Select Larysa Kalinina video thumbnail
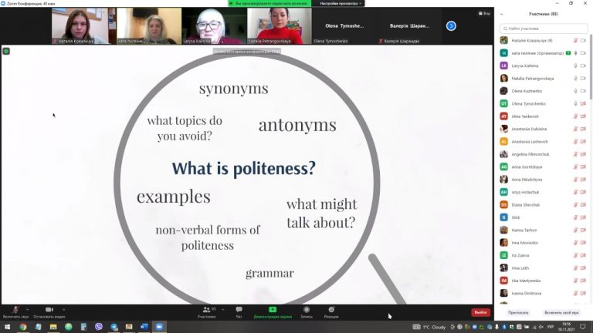The width and height of the screenshot is (593, 333). pyautogui.click(x=214, y=25)
